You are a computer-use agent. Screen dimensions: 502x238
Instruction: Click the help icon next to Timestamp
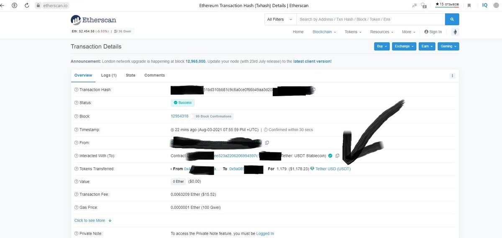(76, 130)
